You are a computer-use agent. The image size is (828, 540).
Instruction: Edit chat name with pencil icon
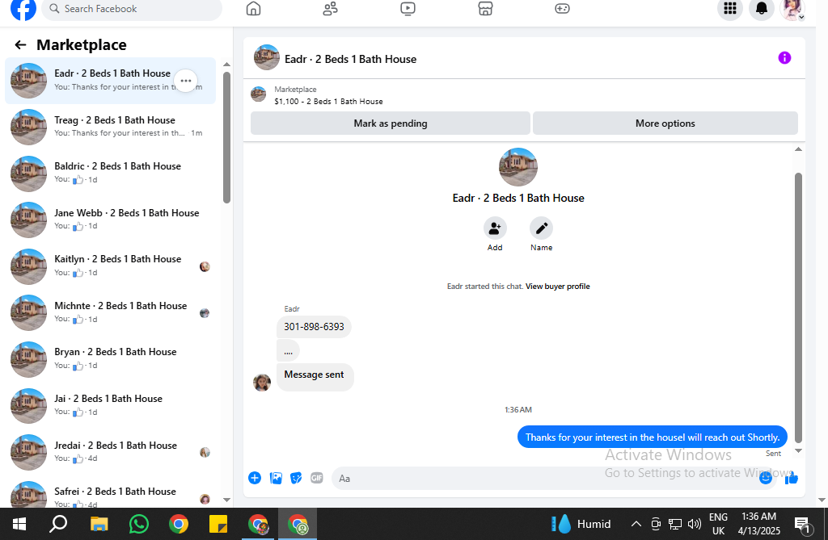point(541,228)
